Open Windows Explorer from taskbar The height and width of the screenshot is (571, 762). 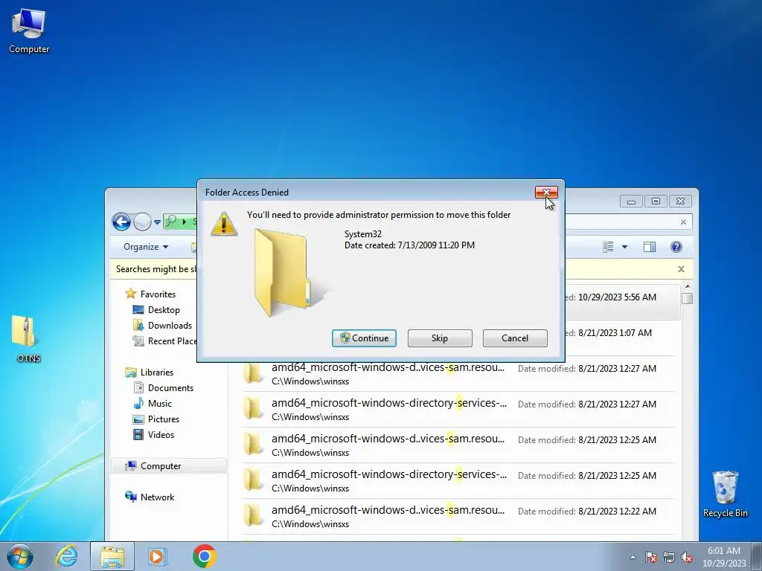tap(112, 556)
